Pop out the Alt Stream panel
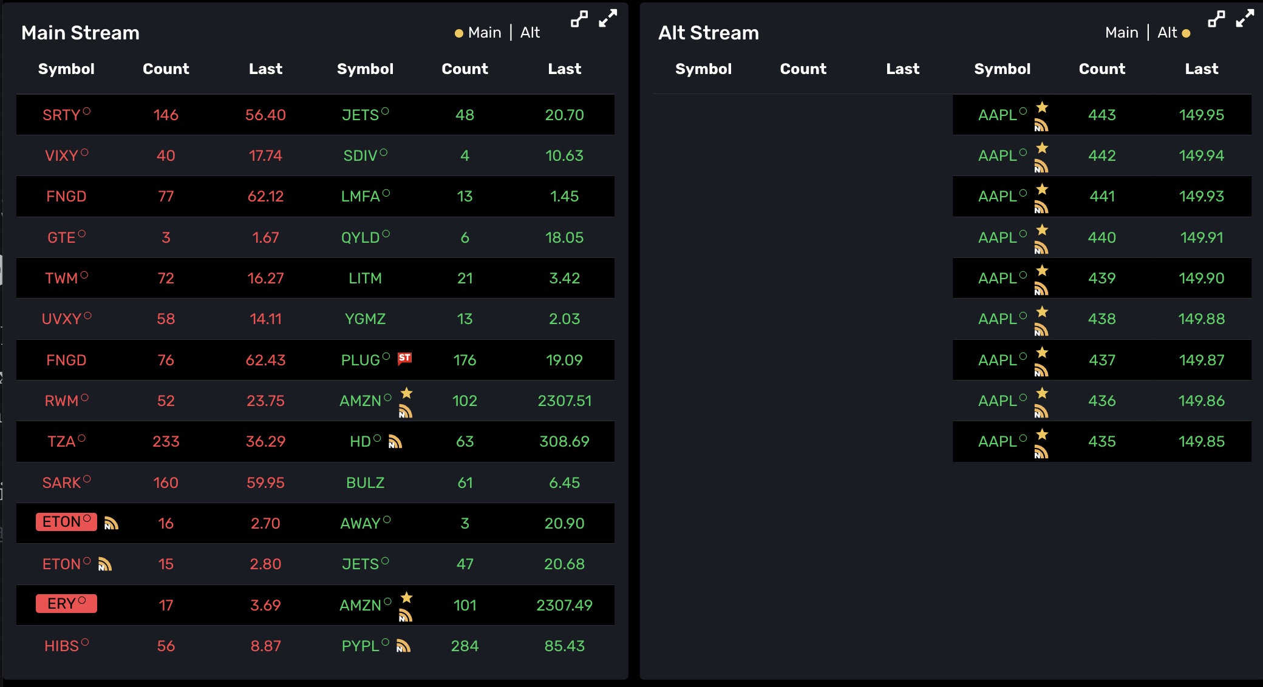 point(1216,19)
